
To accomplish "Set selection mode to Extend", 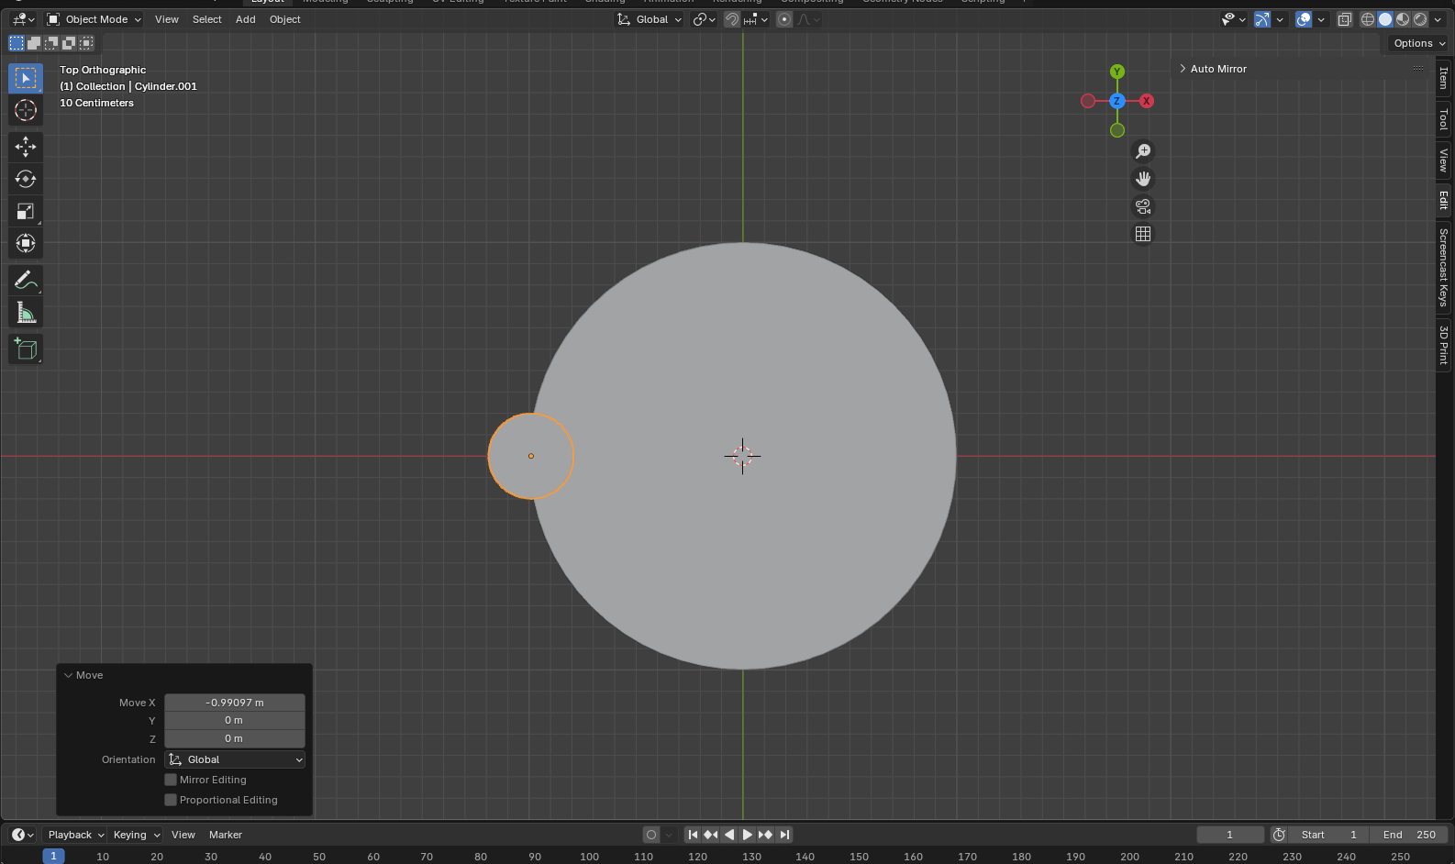I will pos(34,43).
